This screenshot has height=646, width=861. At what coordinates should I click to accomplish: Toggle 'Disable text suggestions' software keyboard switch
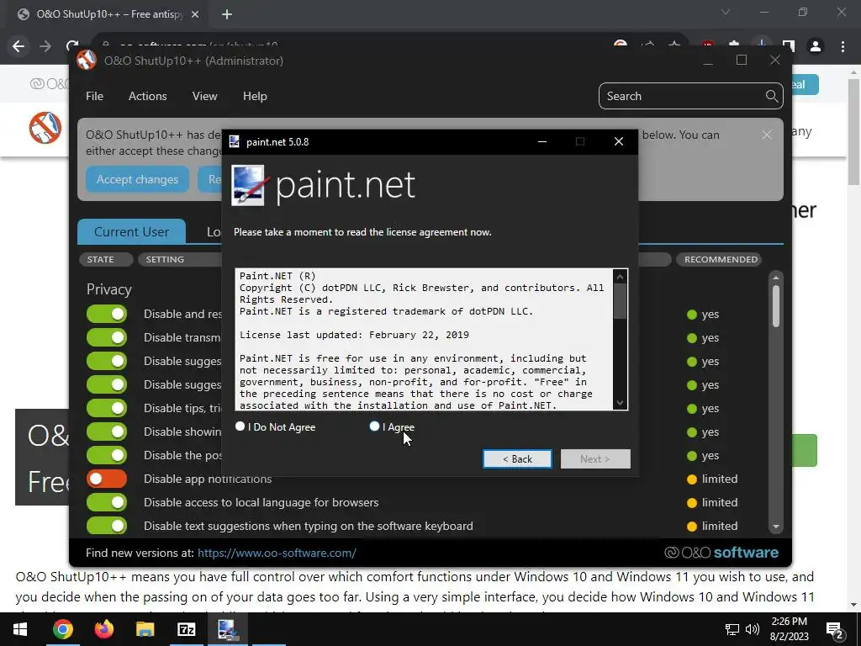click(x=107, y=526)
